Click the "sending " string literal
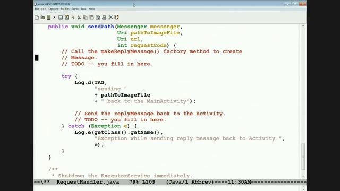 tap(110, 89)
